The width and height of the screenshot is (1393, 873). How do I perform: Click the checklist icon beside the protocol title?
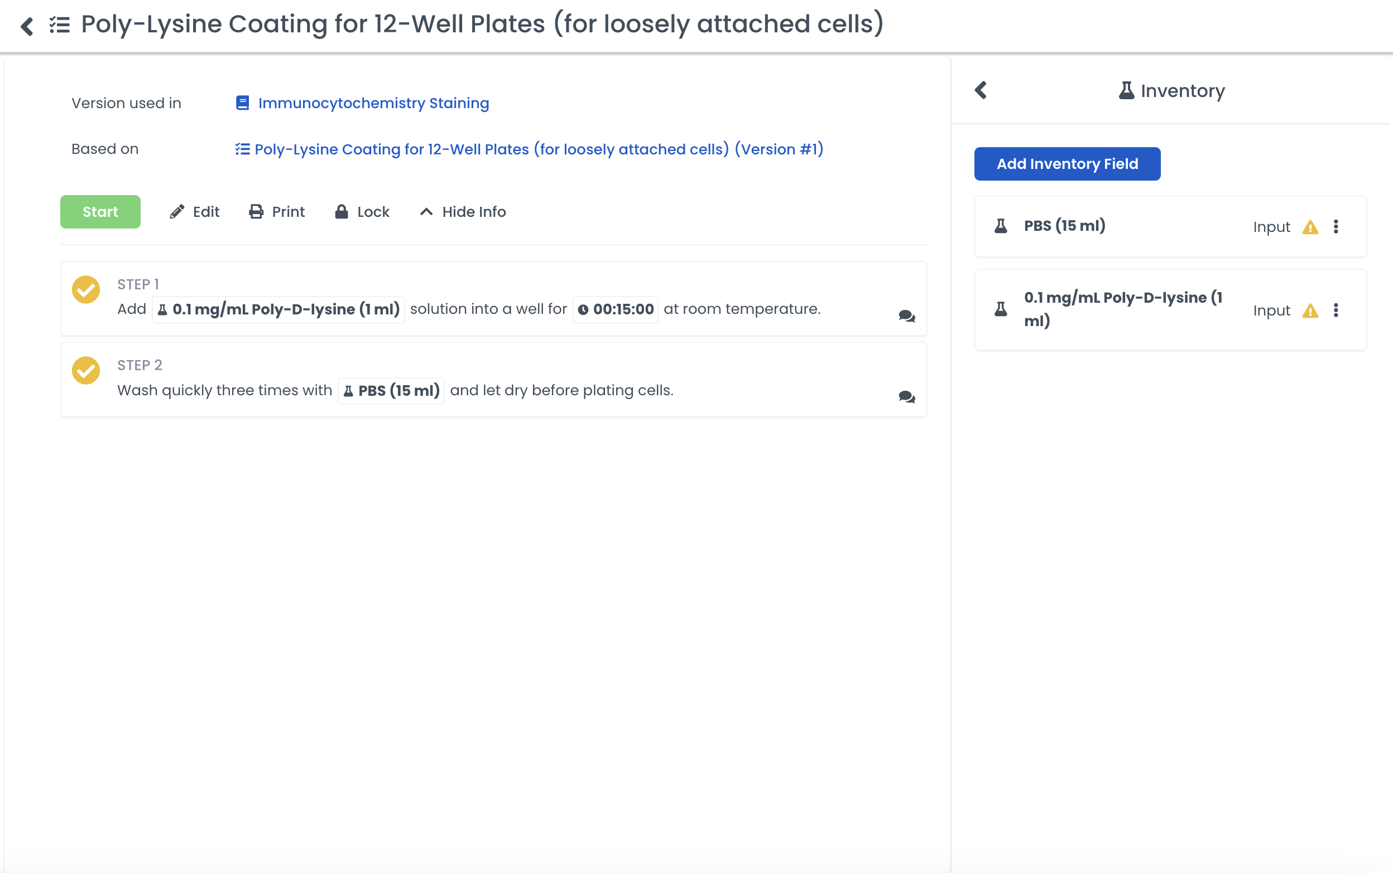[60, 25]
